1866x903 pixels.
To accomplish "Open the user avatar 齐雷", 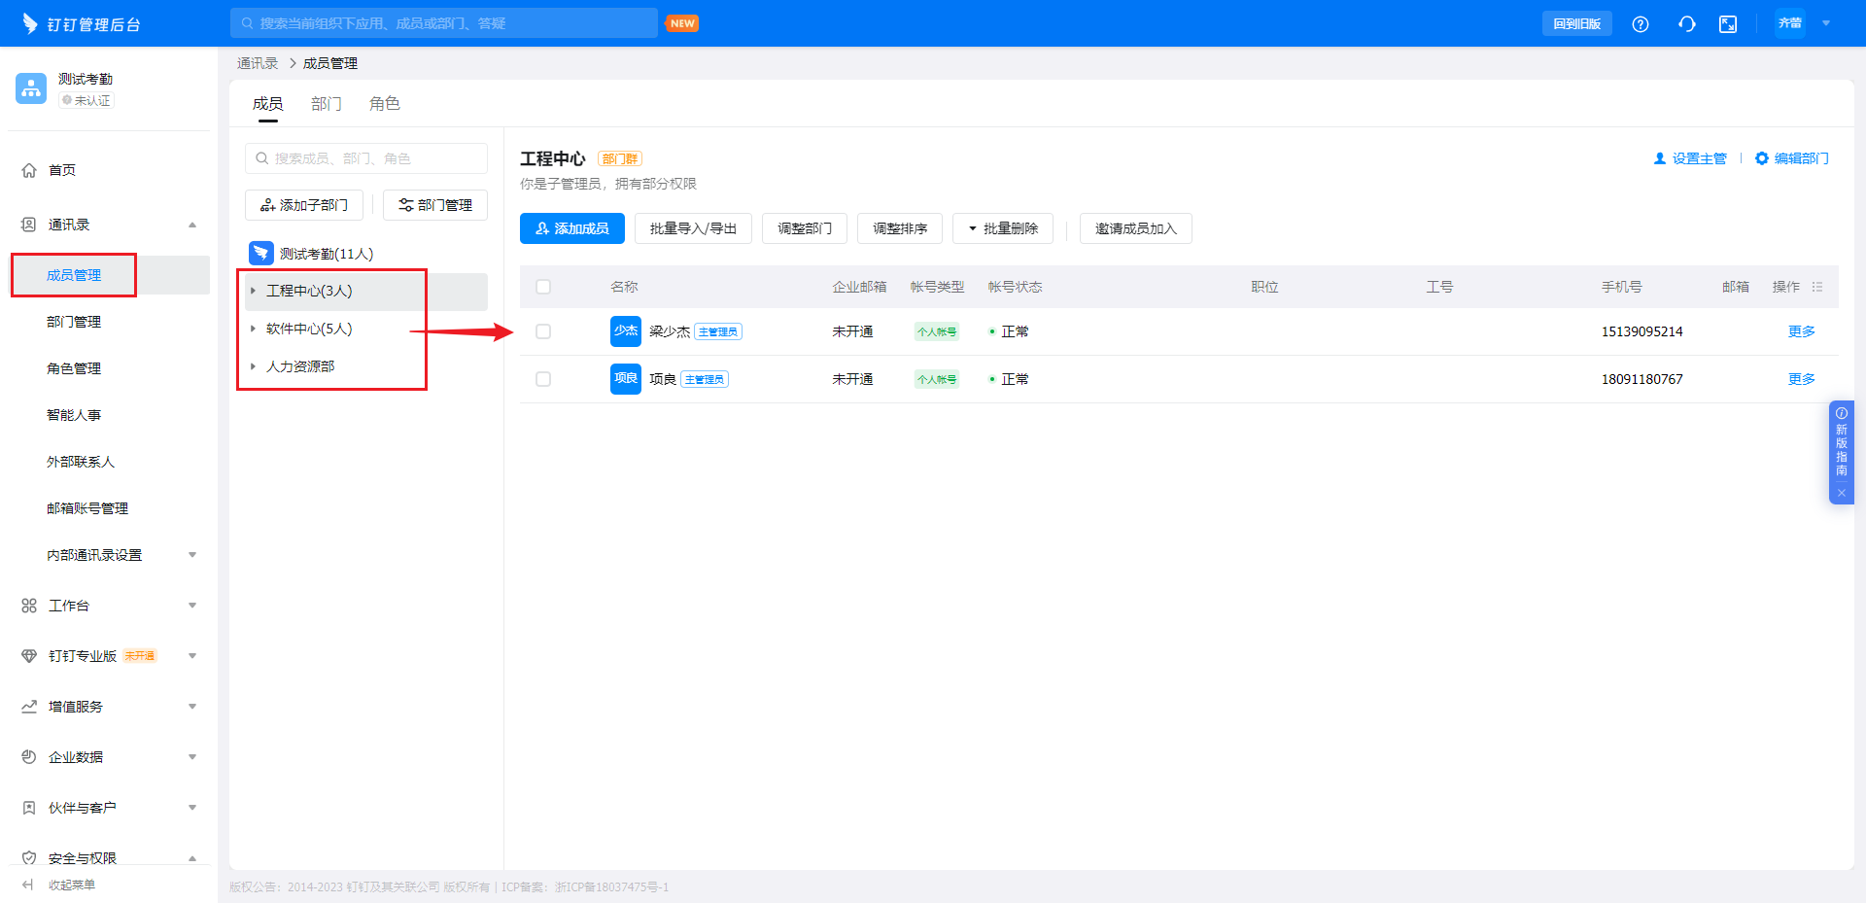I will 1790,23.
